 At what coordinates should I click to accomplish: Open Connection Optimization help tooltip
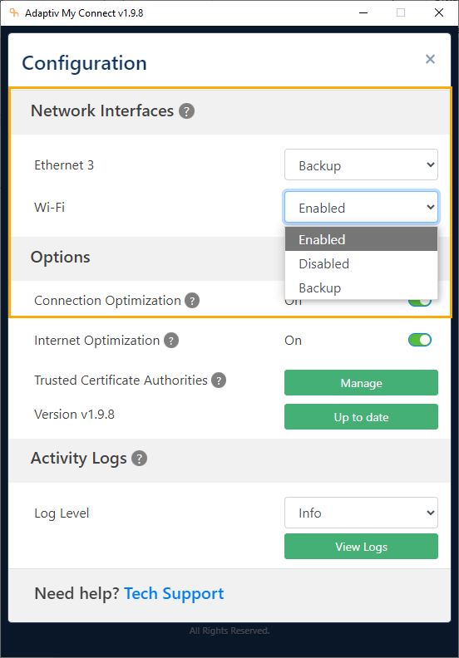[x=192, y=301]
